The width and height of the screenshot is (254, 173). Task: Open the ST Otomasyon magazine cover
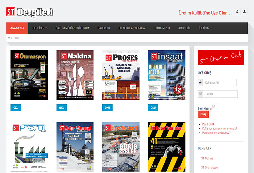tap(29, 75)
